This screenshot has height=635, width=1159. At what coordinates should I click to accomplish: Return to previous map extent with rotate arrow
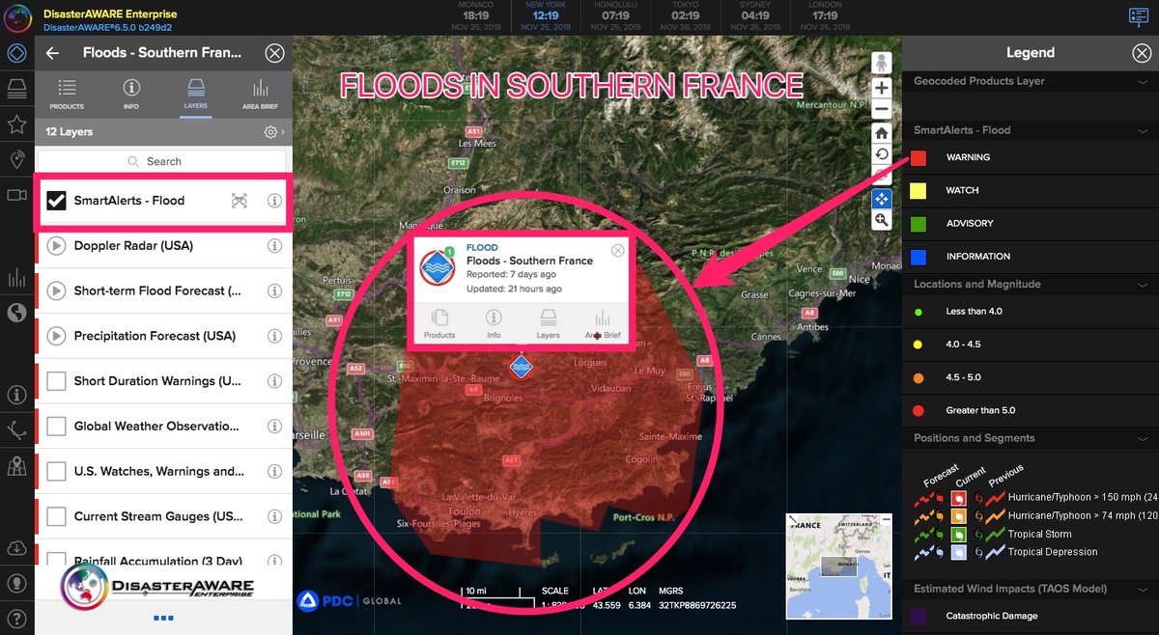click(882, 155)
